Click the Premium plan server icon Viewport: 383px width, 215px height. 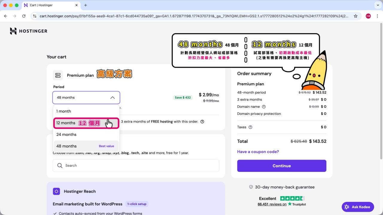[58, 75]
